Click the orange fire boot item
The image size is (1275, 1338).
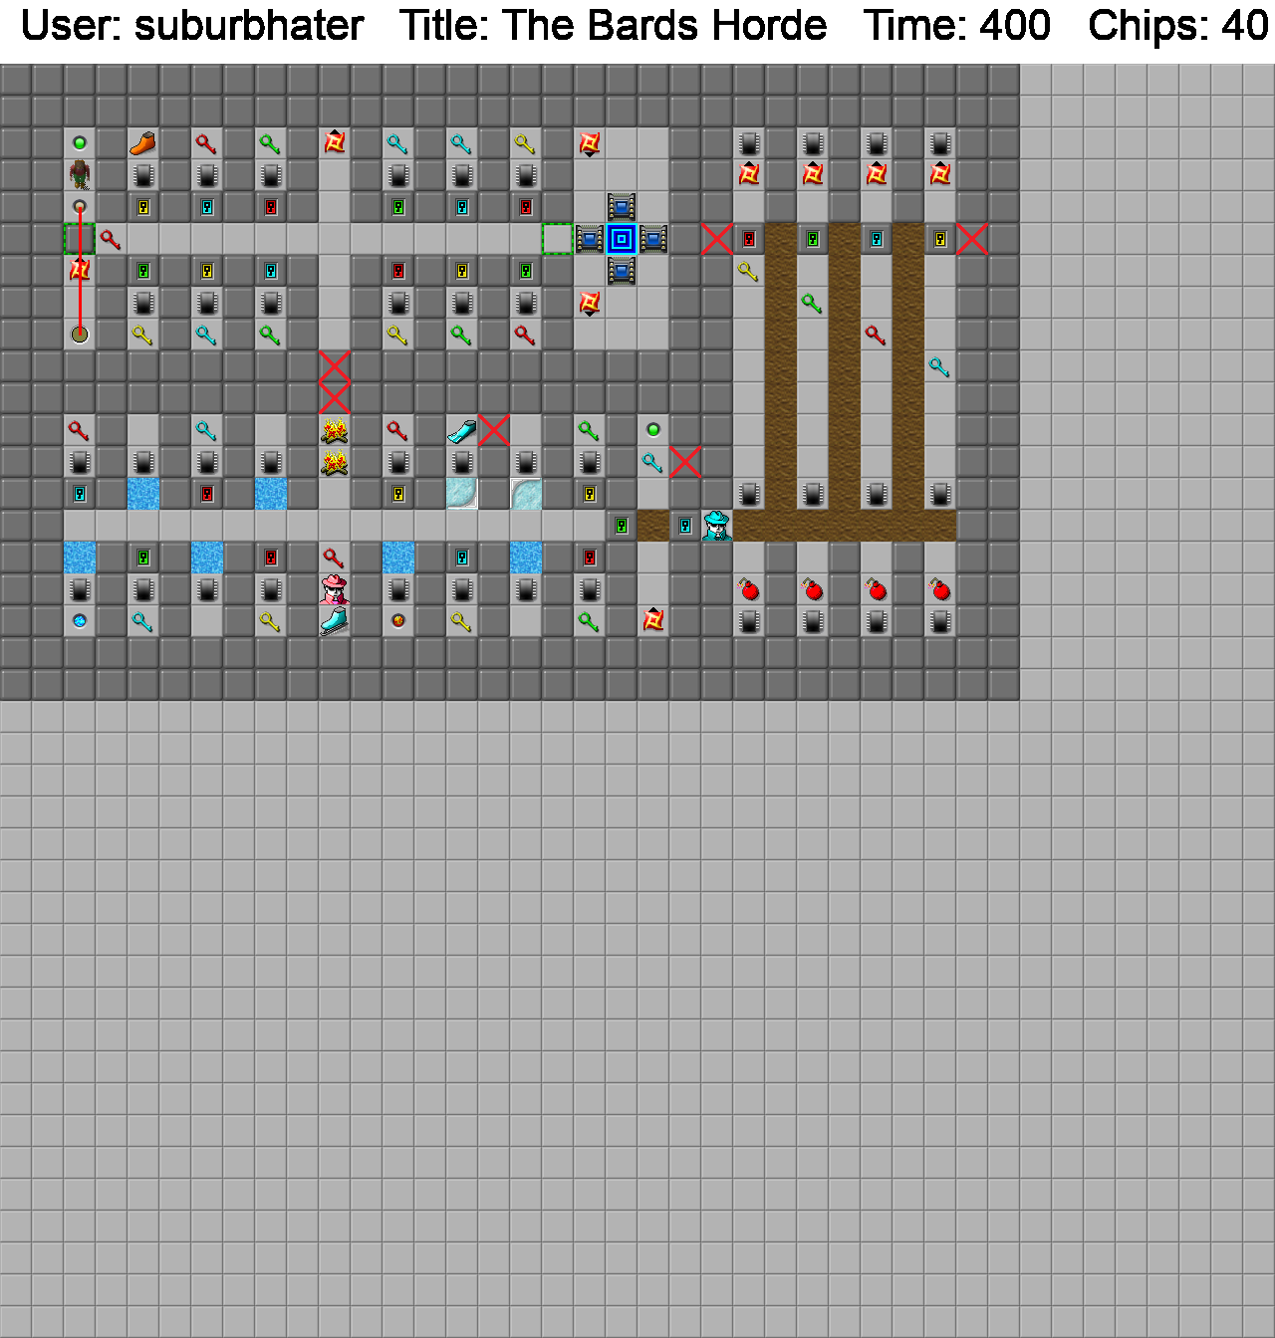coord(143,143)
